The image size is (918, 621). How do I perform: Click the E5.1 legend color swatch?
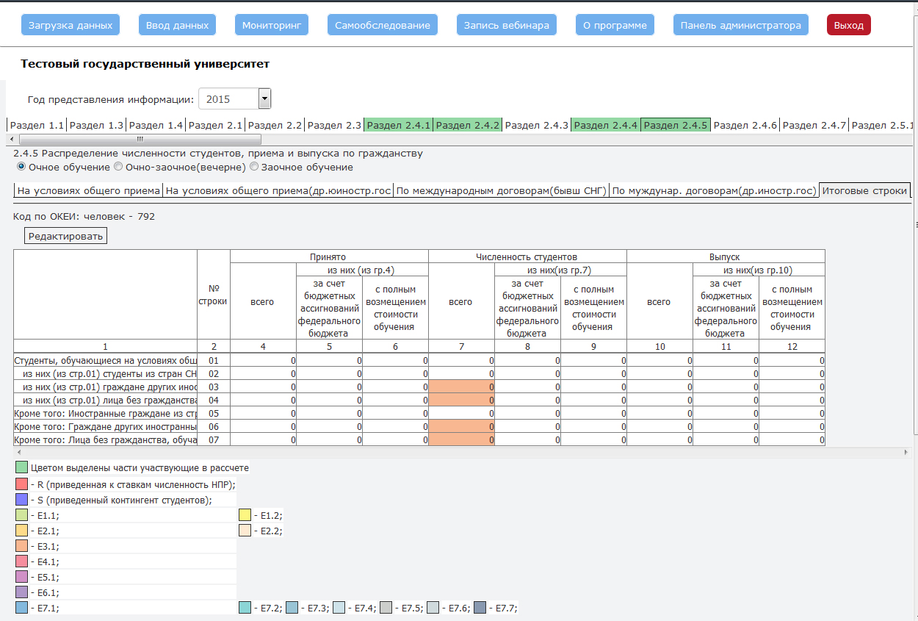(x=21, y=577)
